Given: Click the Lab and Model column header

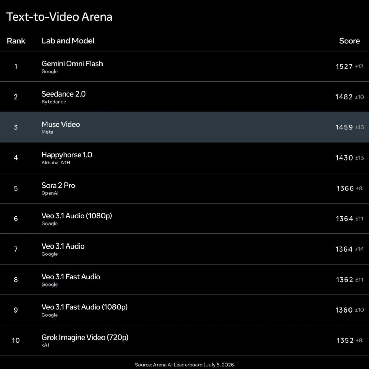Looking at the screenshot, I should pos(68,41).
